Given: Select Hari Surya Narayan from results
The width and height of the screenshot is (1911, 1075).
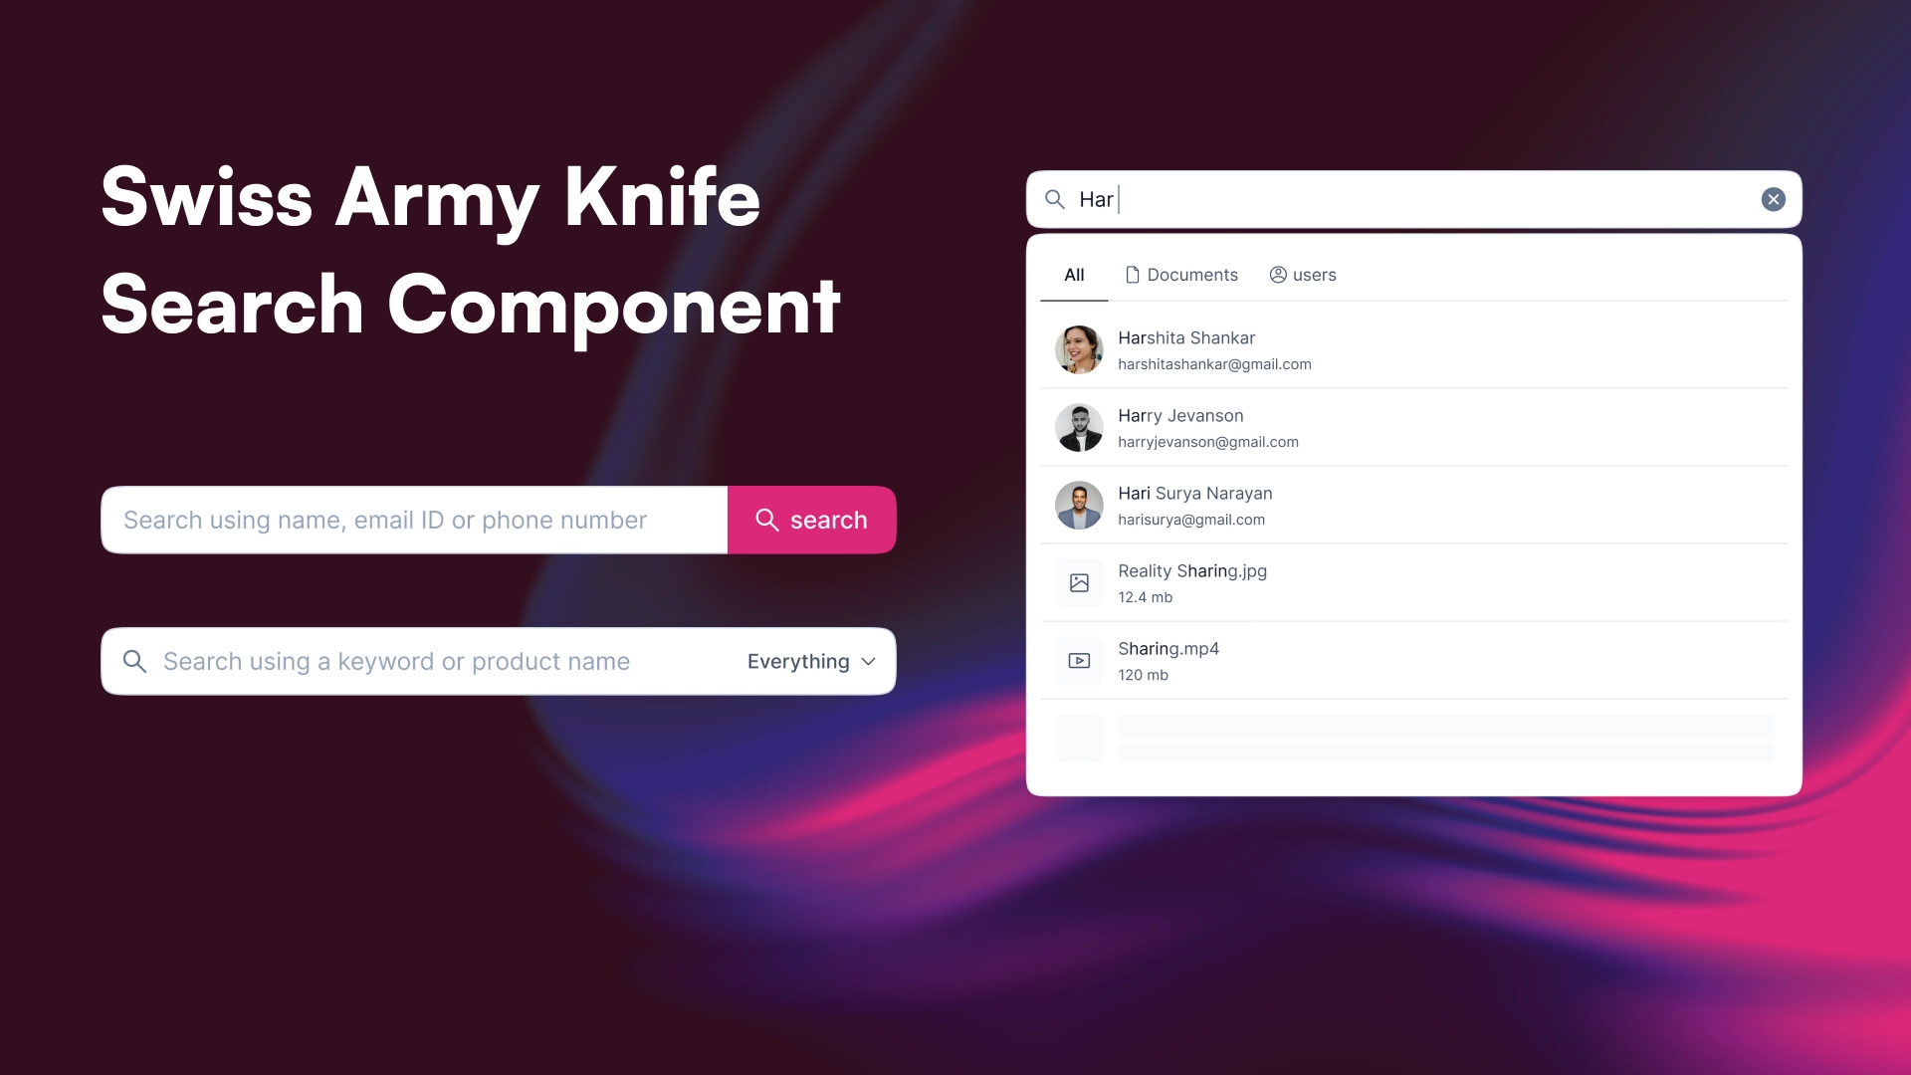Looking at the screenshot, I should pyautogui.click(x=1413, y=504).
